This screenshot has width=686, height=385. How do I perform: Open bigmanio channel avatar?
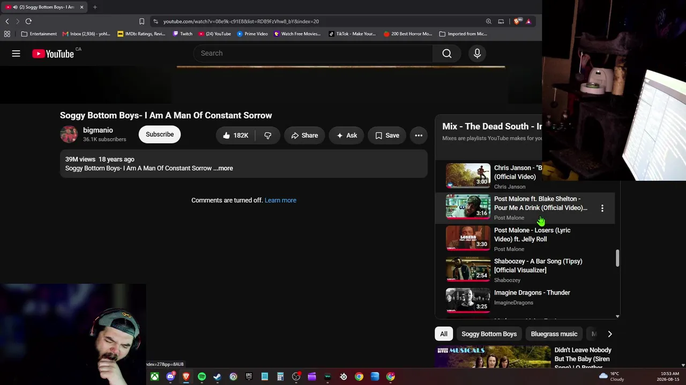(x=69, y=134)
